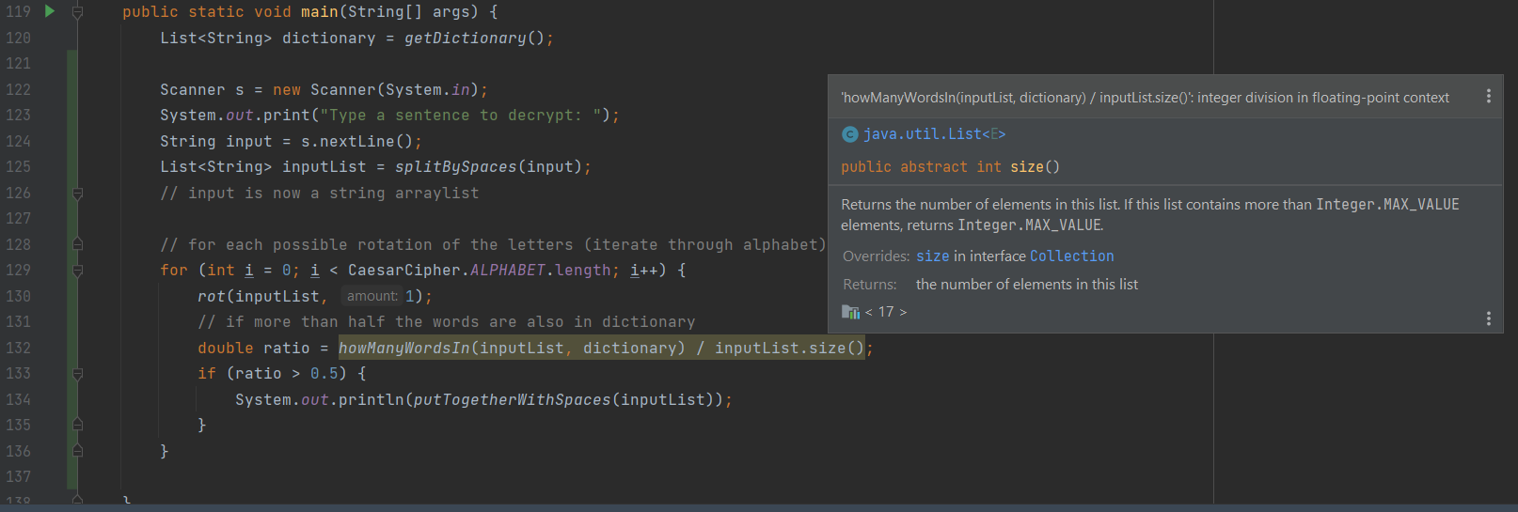Follow the Collection interface link
The width and height of the screenshot is (1518, 512).
point(1071,256)
